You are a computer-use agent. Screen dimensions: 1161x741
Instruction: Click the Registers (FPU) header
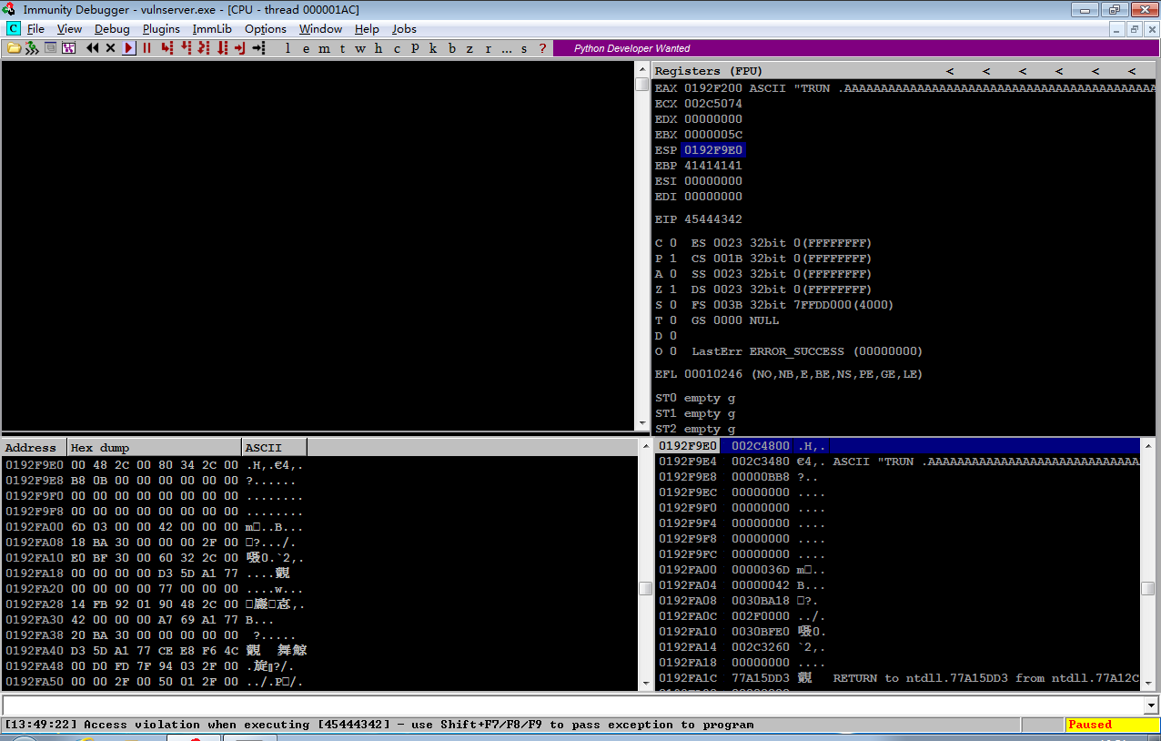709,70
